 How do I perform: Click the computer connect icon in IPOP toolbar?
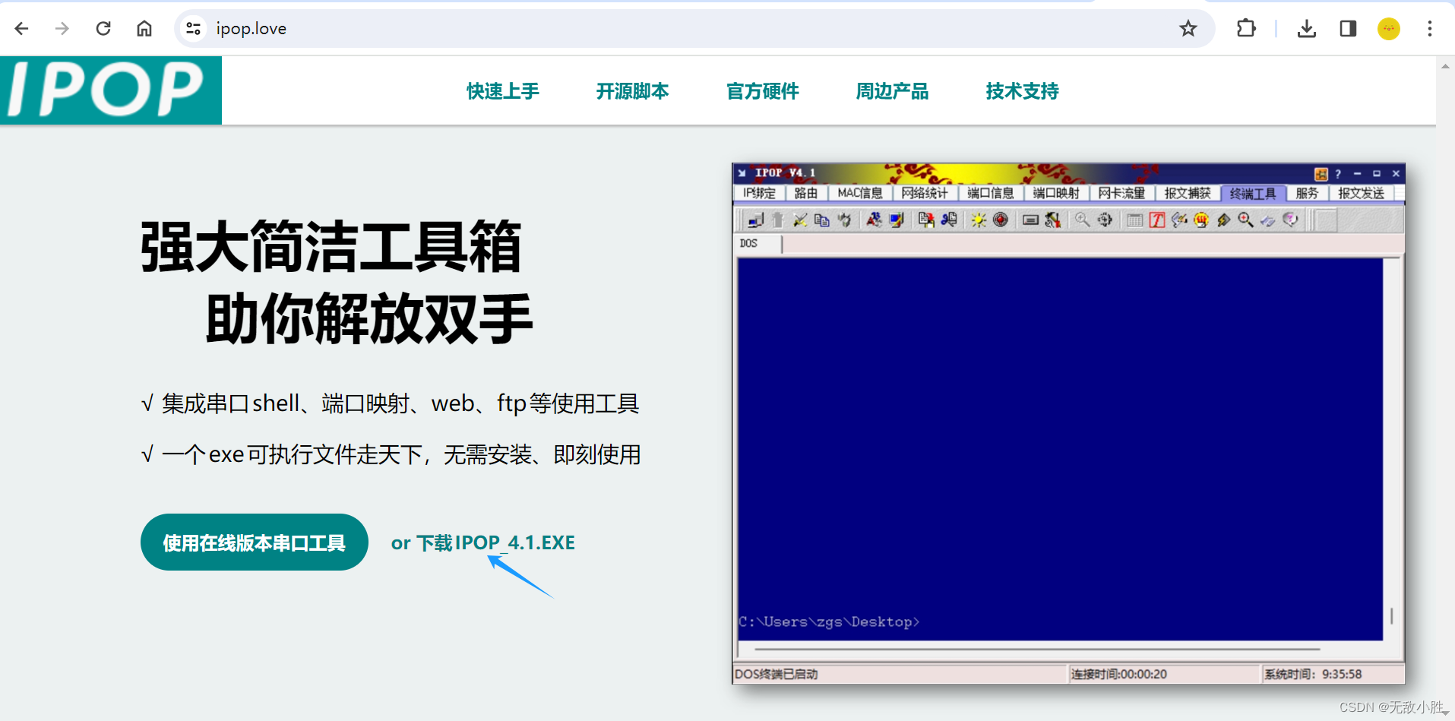pos(755,220)
